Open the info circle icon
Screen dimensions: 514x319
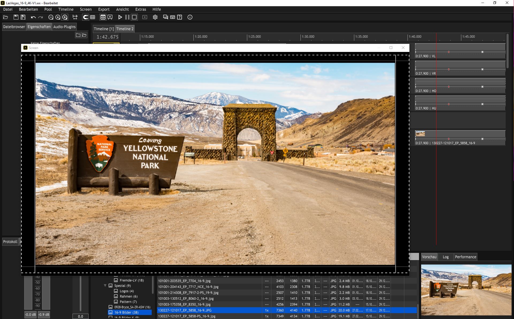tap(190, 17)
